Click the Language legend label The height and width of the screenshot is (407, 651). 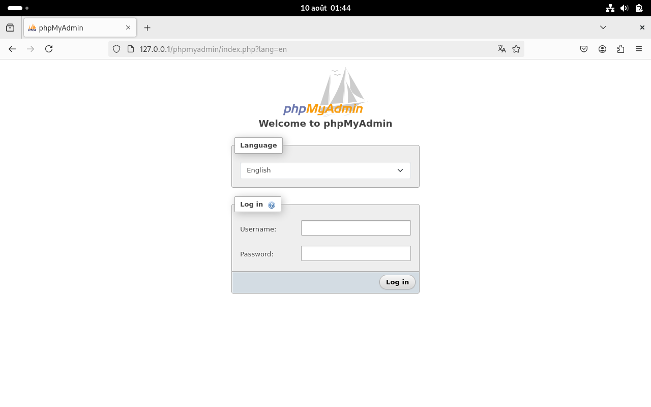click(258, 145)
